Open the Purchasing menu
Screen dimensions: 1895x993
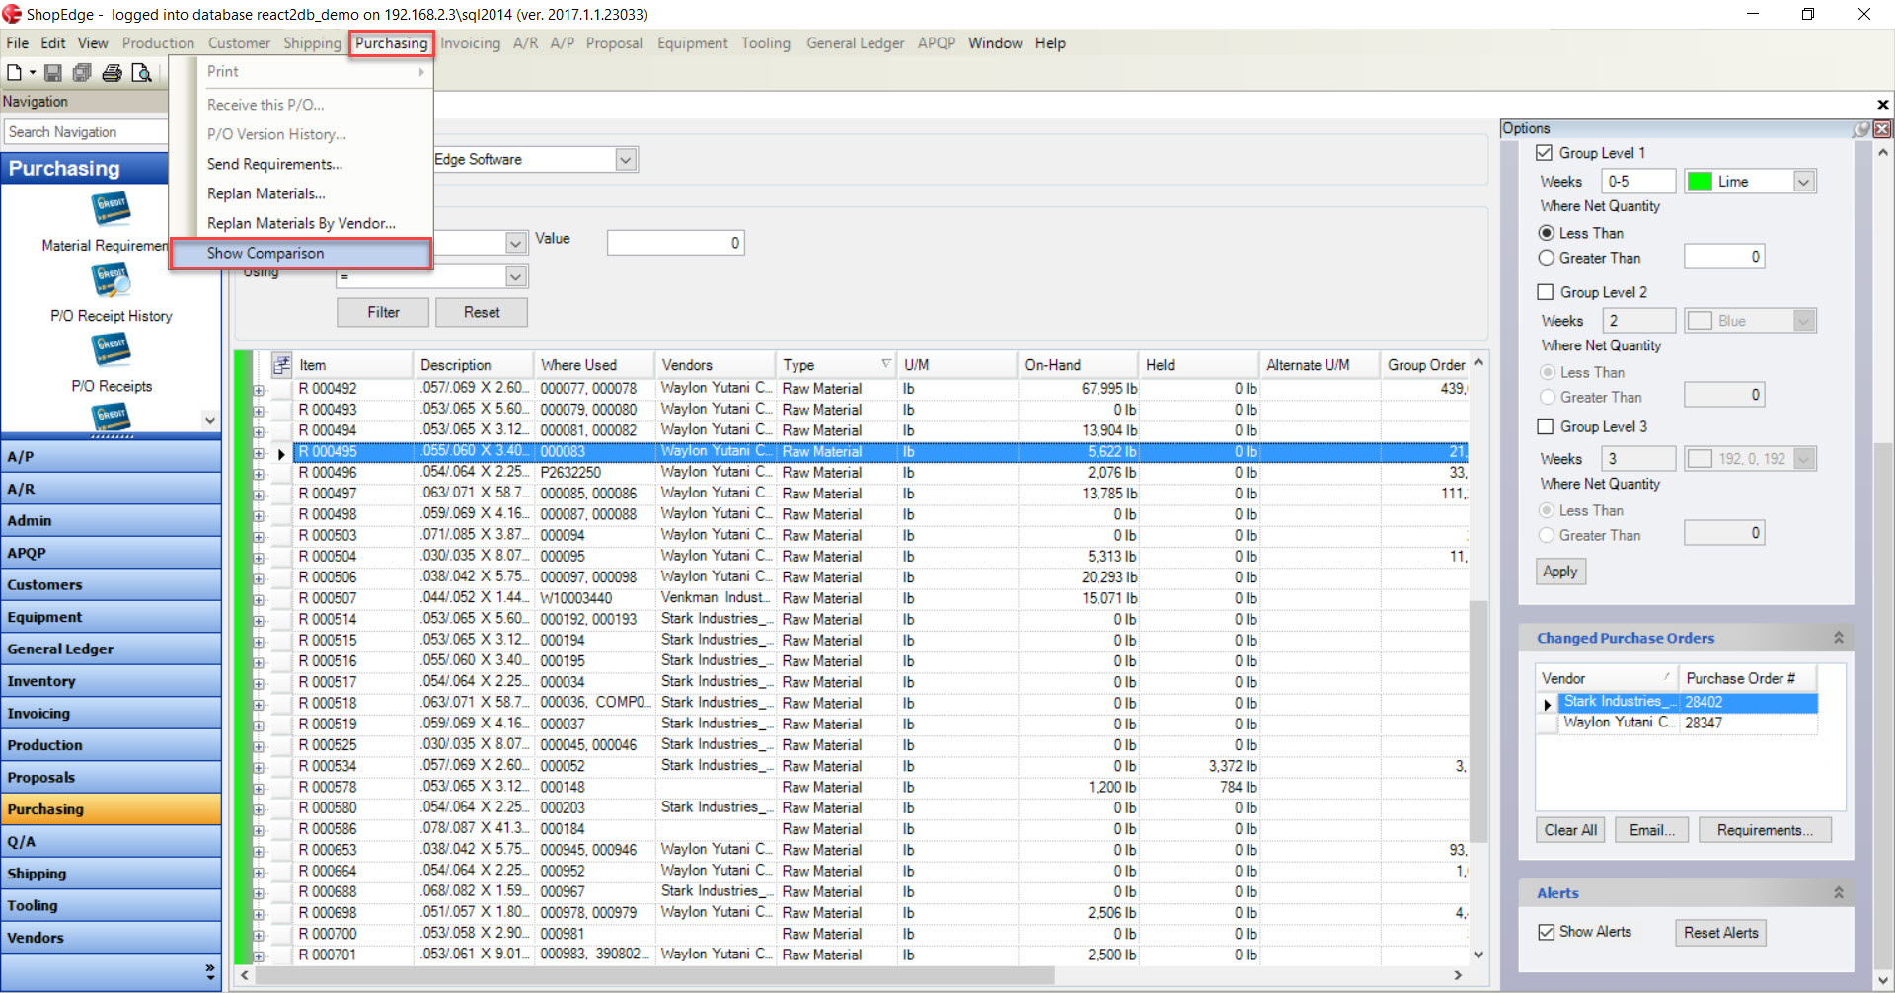[391, 43]
